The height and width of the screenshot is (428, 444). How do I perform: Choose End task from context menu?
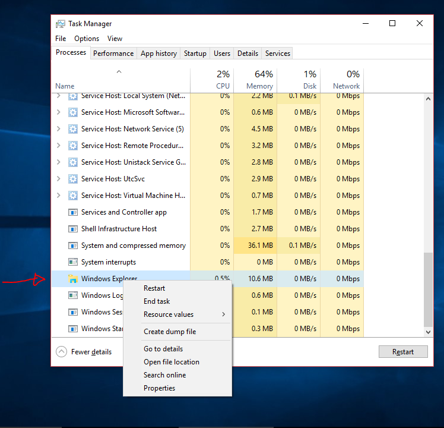point(157,301)
